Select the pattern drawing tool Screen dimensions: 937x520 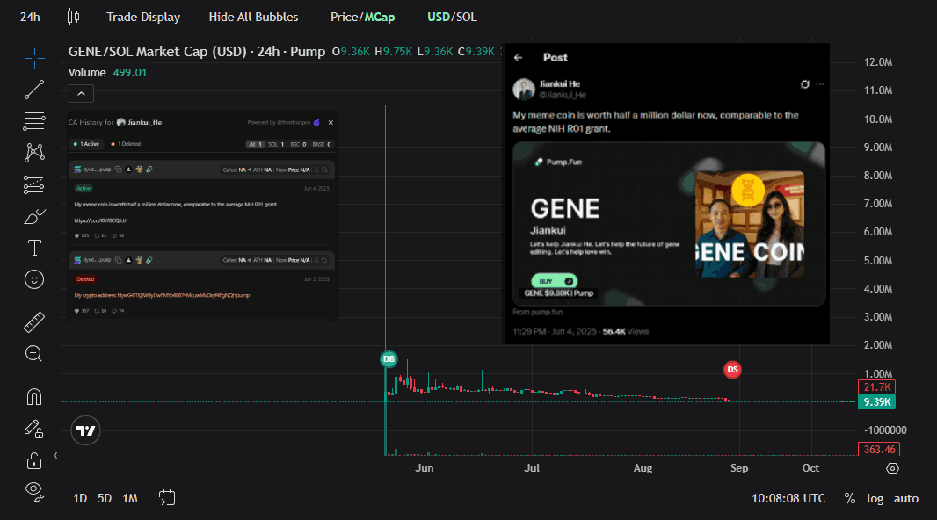(x=34, y=153)
